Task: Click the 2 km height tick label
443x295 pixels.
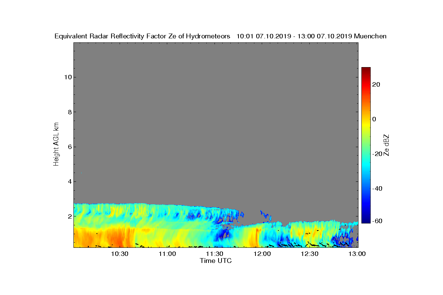Action: tap(69, 216)
